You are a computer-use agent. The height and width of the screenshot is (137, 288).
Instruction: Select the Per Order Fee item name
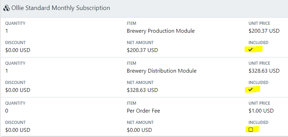click(x=143, y=111)
